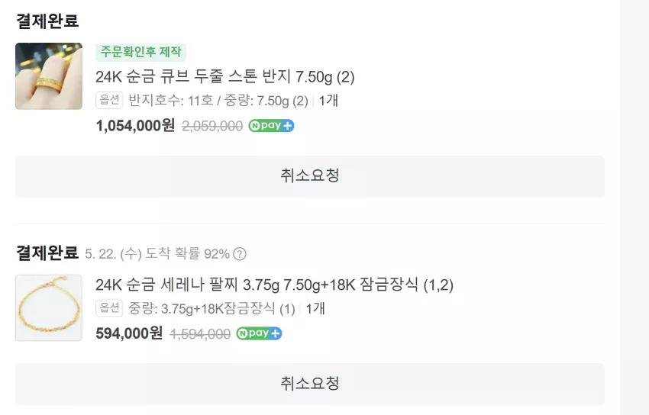Click the 도착 확률 92% delivery text
Screen dimensions: 649x415
tap(187, 254)
